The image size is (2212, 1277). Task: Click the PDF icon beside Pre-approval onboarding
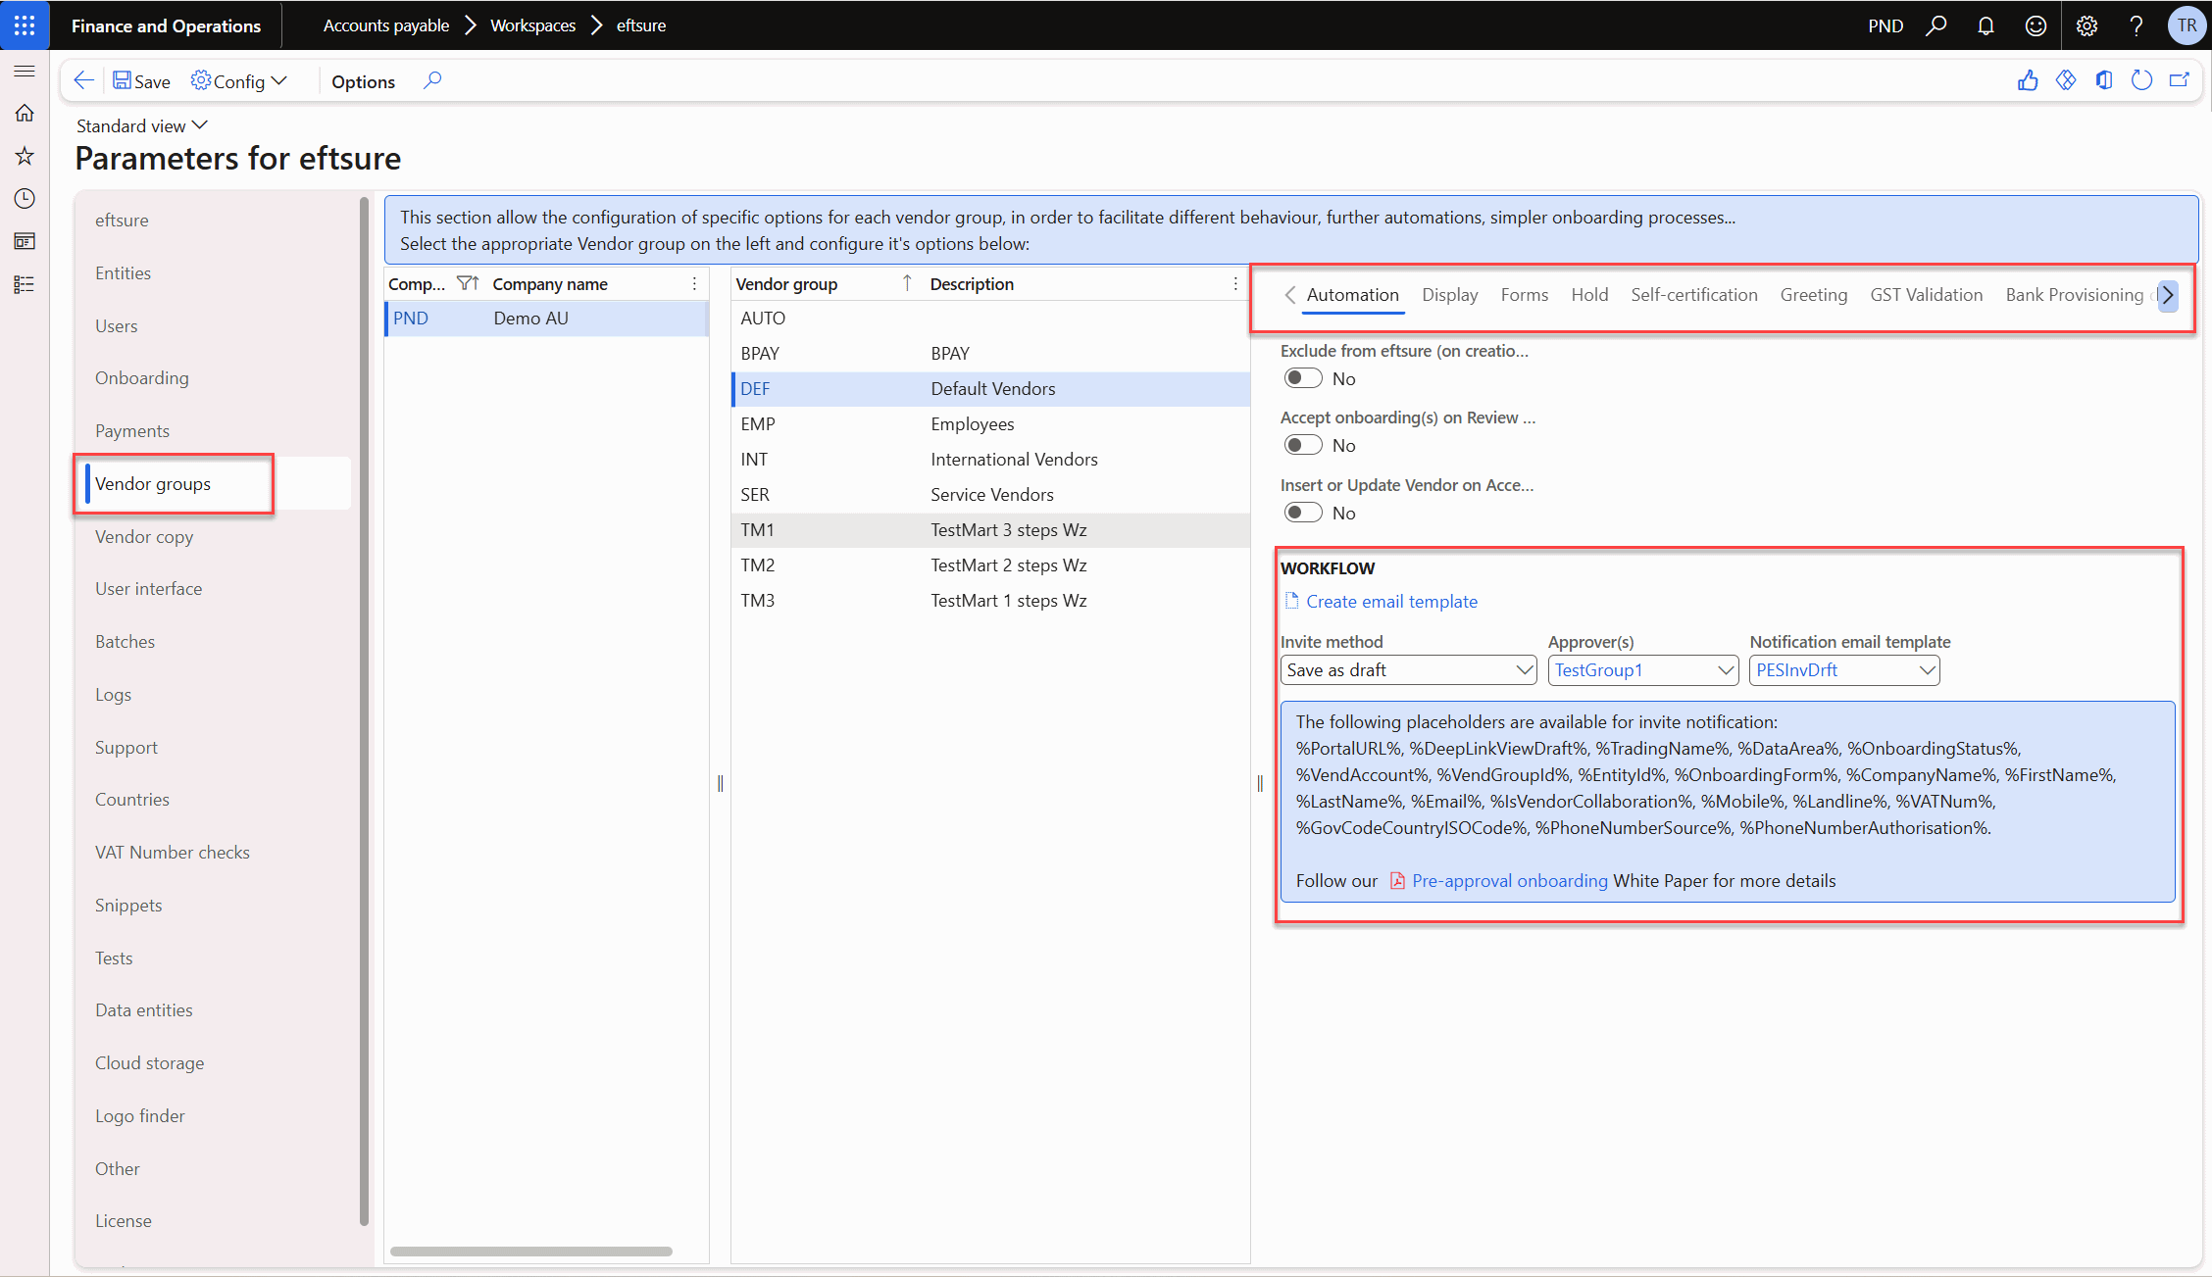point(1397,880)
